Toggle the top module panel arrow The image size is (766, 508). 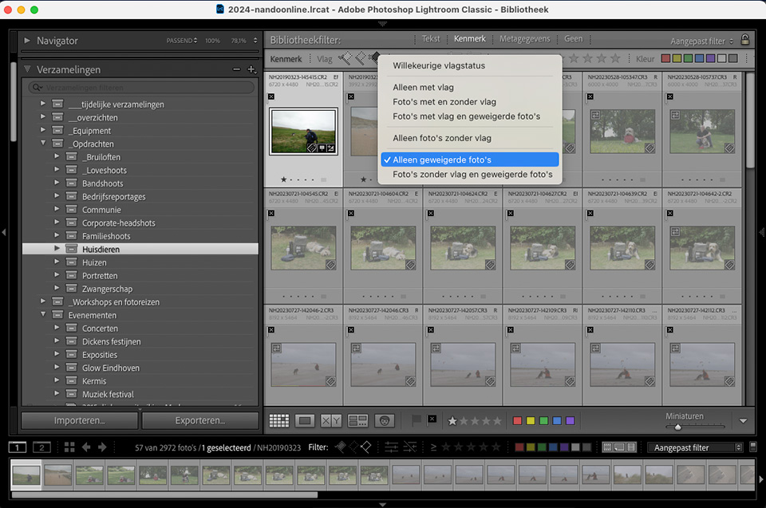coord(382,23)
